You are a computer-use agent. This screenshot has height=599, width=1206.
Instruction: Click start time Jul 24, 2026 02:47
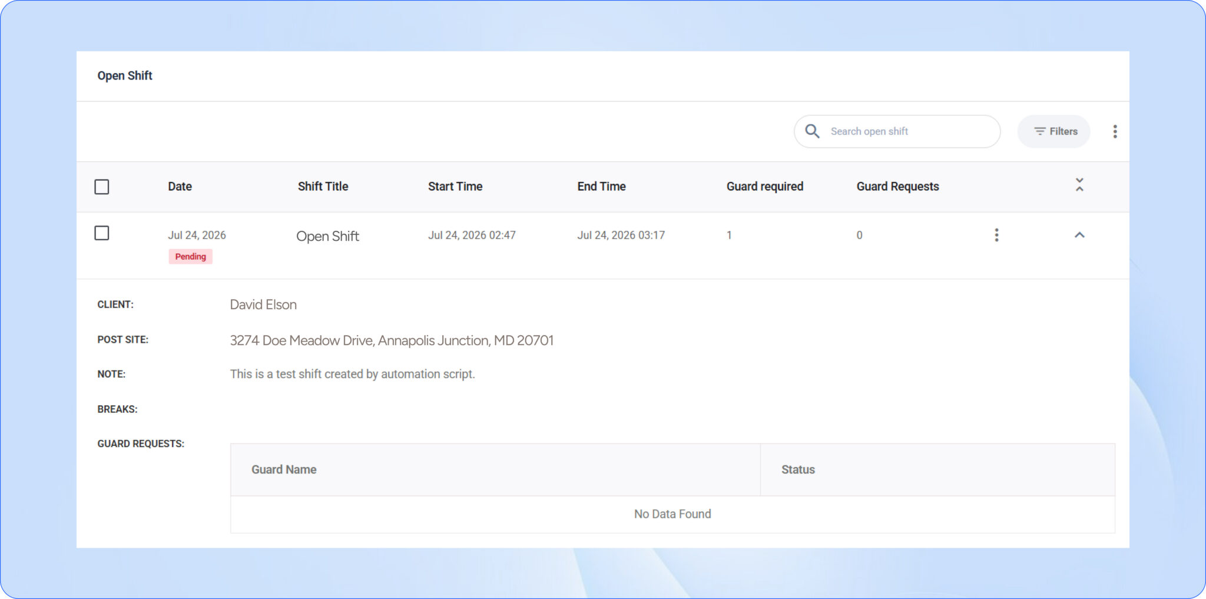click(x=472, y=235)
